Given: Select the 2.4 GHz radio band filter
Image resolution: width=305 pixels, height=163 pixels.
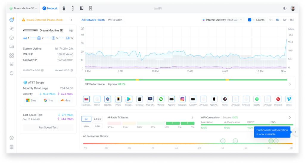Looking at the screenshot, I should (x=97, y=119).
